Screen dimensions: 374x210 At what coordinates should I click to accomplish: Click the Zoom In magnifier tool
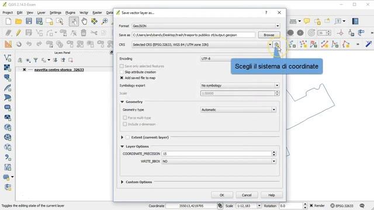coord(105,22)
